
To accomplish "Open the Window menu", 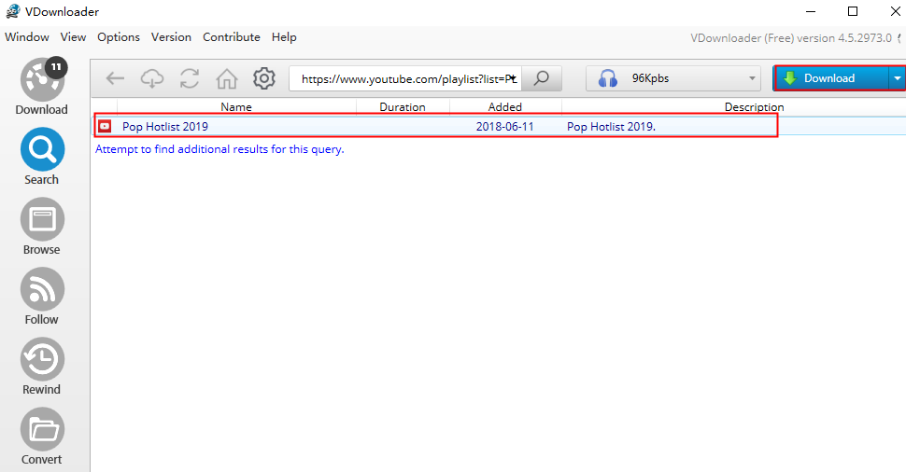I will (x=26, y=37).
